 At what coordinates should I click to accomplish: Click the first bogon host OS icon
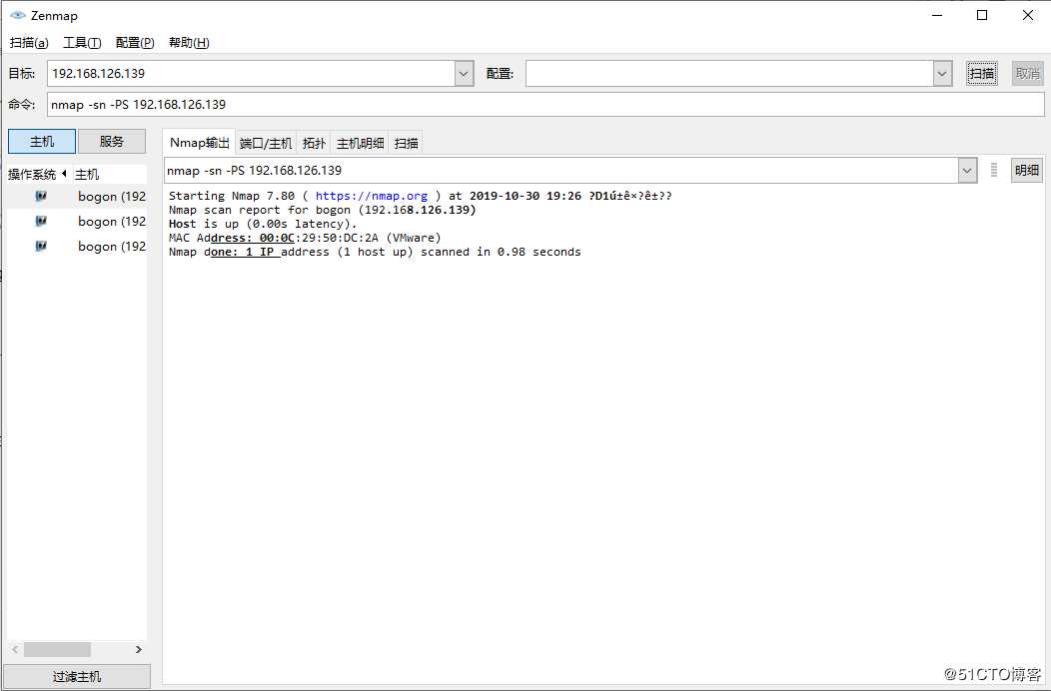tap(41, 196)
